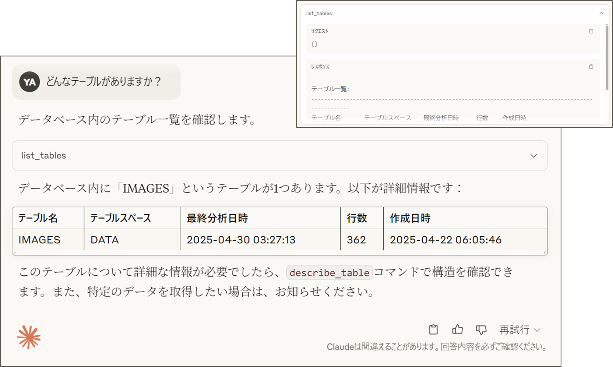
Task: Copy the レスポンス content with its copy icon
Action: [x=591, y=67]
